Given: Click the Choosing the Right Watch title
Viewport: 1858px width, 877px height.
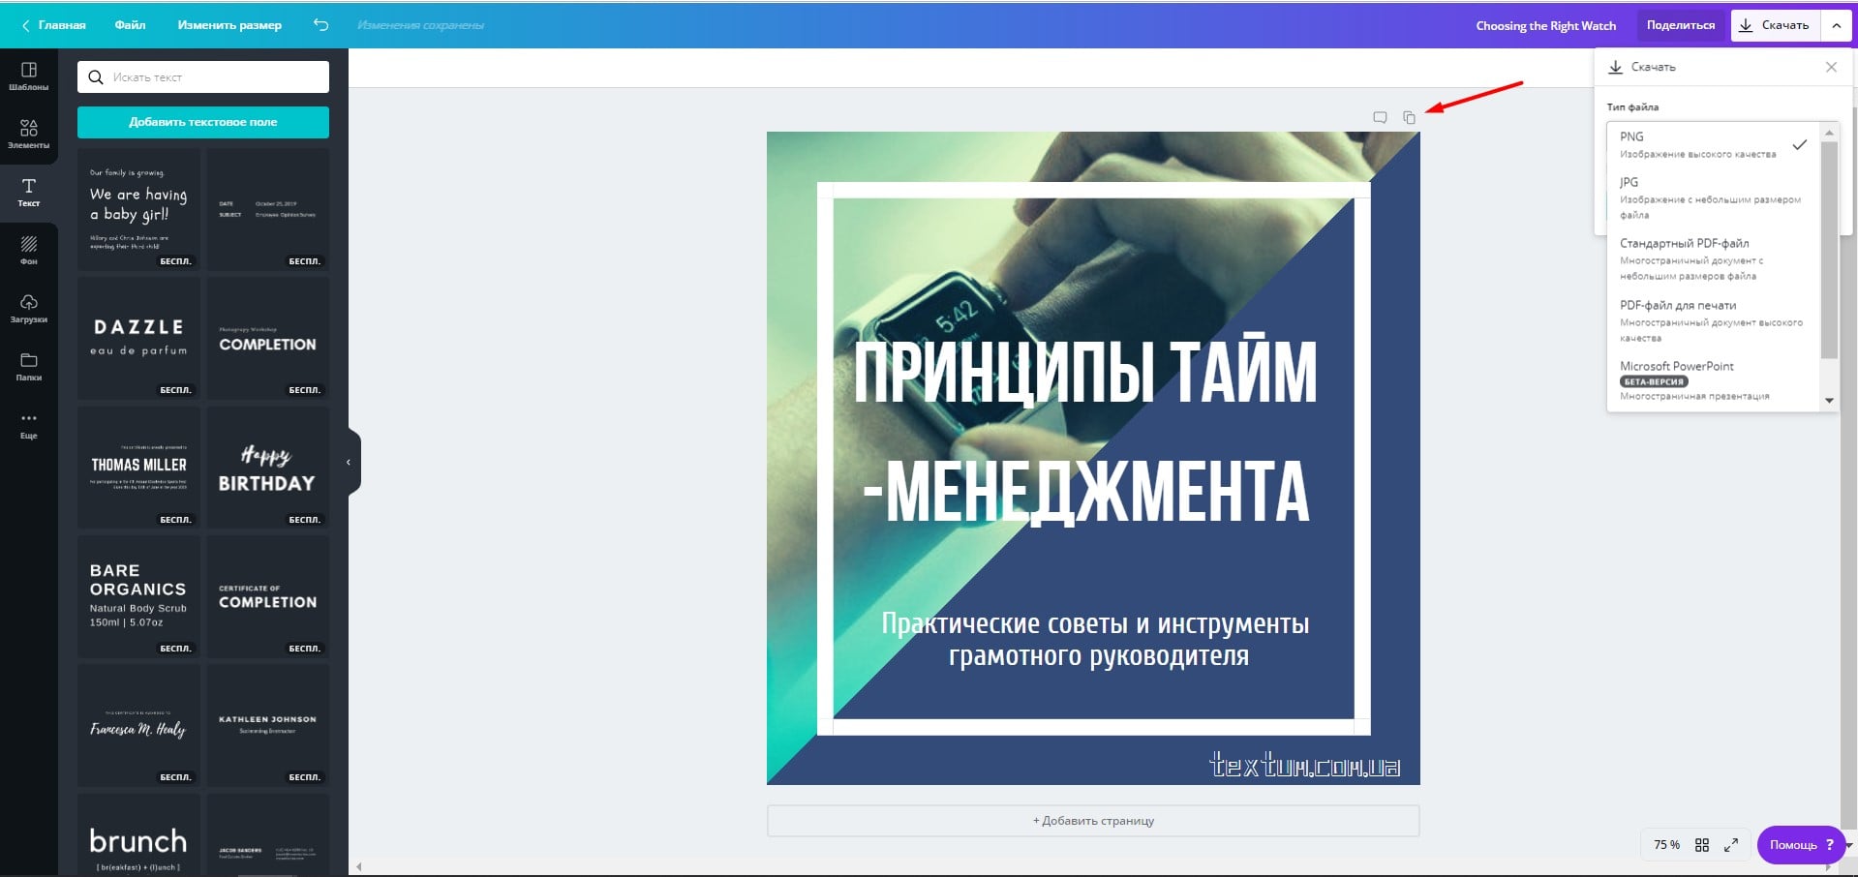Looking at the screenshot, I should [1545, 26].
